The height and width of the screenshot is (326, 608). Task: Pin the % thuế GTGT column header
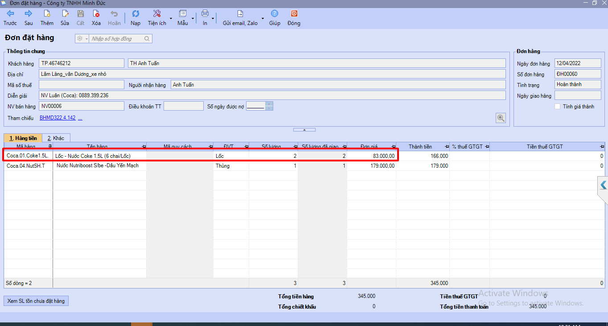click(x=487, y=147)
